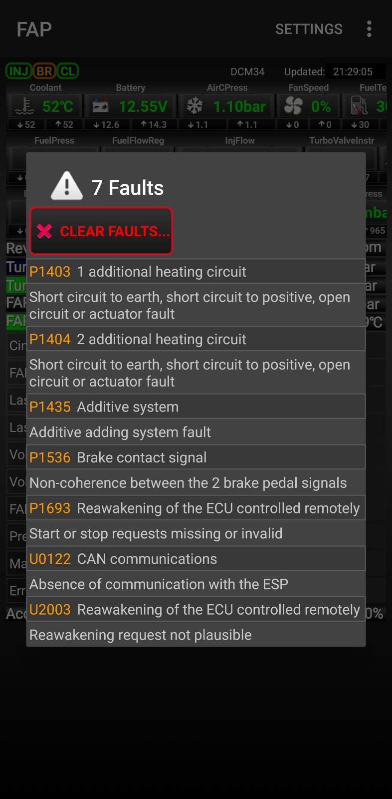Select fault code U2003 row
The image size is (392, 799).
pyautogui.click(x=196, y=610)
